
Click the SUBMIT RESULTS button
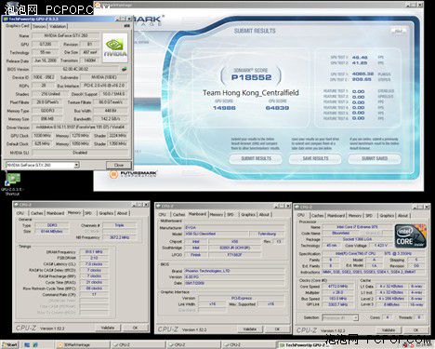256,158
